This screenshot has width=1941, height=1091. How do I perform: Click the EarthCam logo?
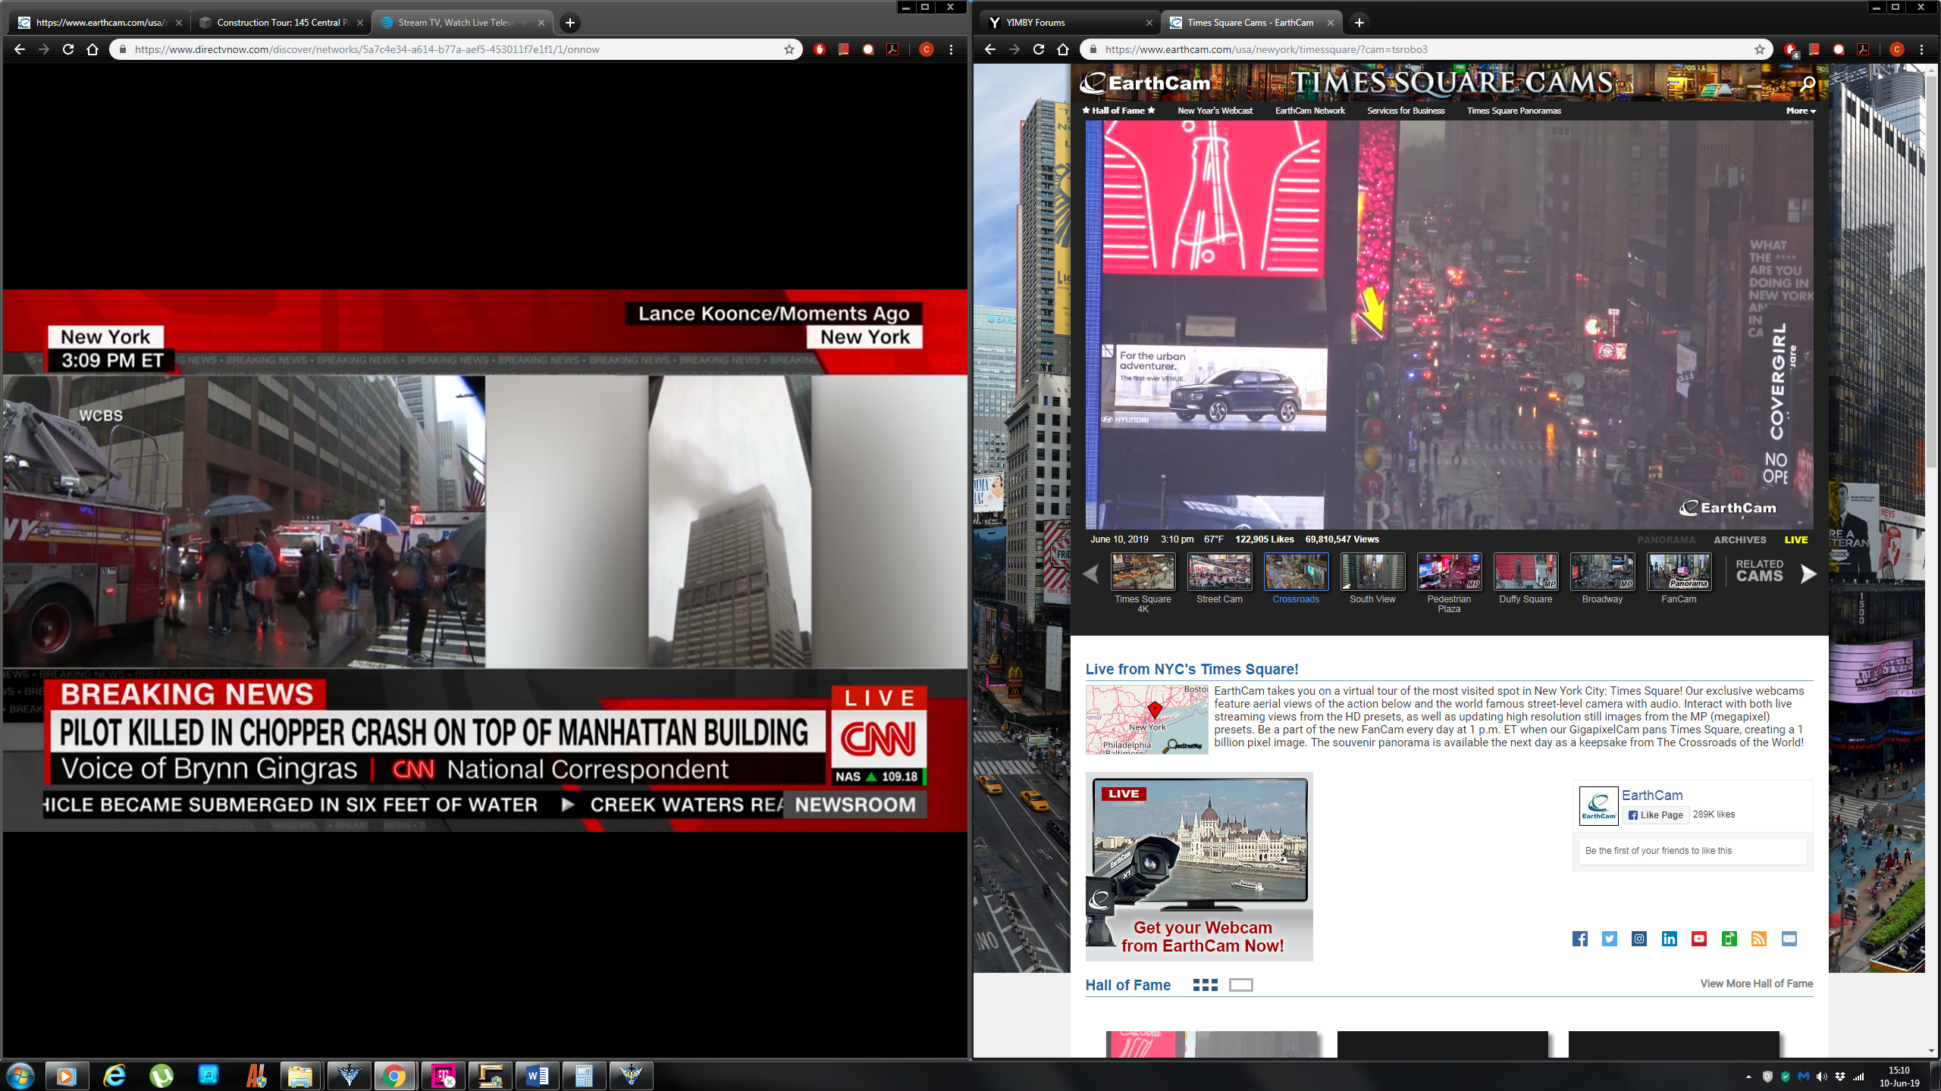point(1146,83)
